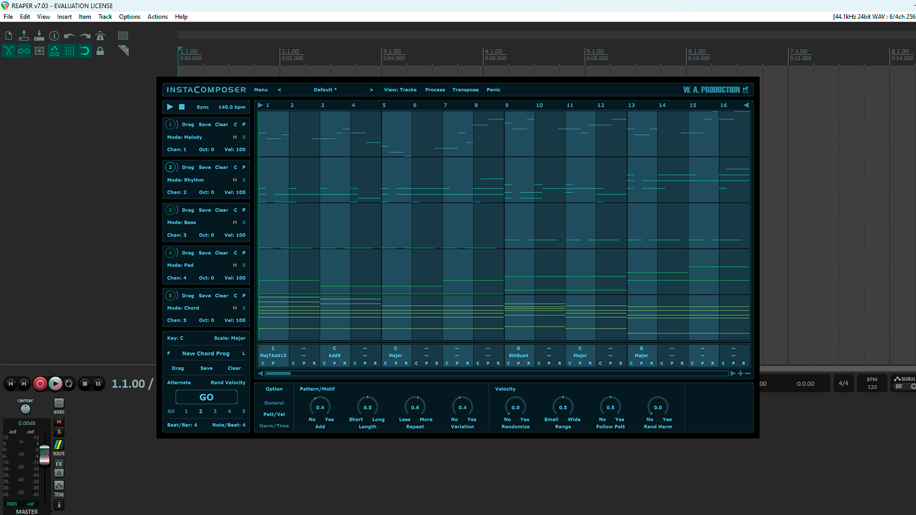
Task: Open Mode: Bass selector on track 3
Action: 182,223
